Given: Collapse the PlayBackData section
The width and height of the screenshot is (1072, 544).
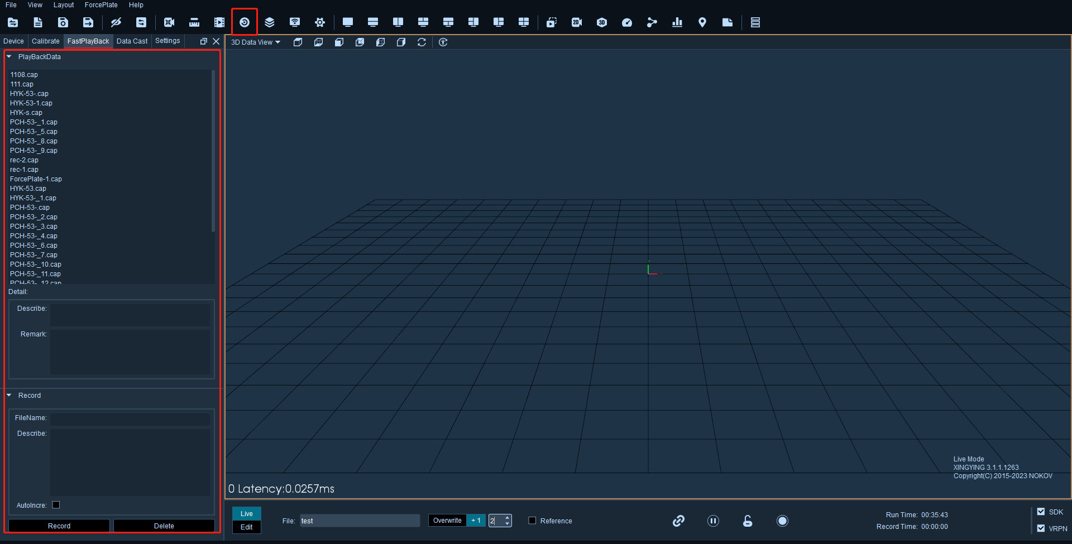Looking at the screenshot, I should [9, 56].
